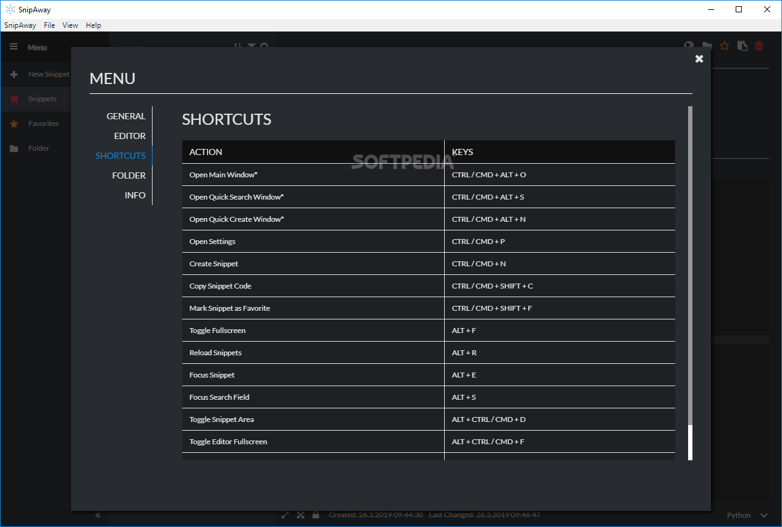Click the 'ALT + CTRL / CMD + D' keys cell
The height and width of the screenshot is (527, 782).
560,419
